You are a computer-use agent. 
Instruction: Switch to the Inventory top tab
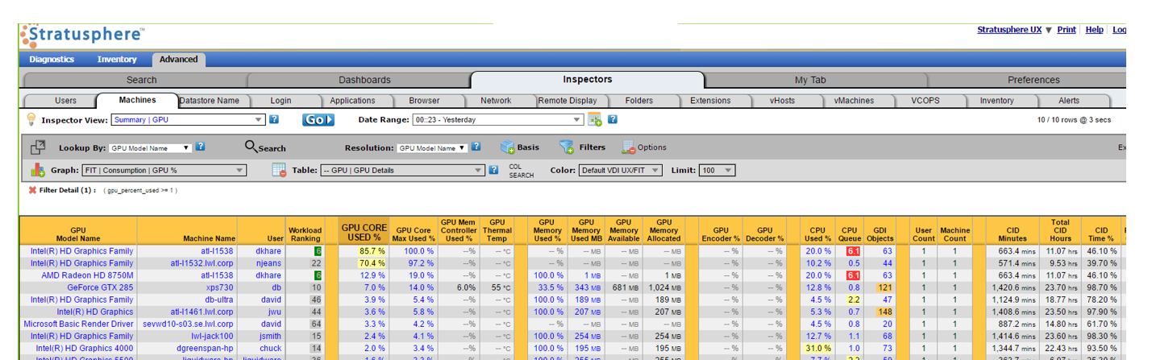click(x=117, y=59)
